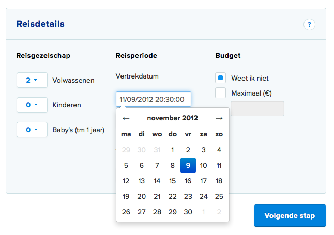The image size is (334, 235).
Task: Open the Volwassenen count dropdown
Action: click(x=32, y=80)
